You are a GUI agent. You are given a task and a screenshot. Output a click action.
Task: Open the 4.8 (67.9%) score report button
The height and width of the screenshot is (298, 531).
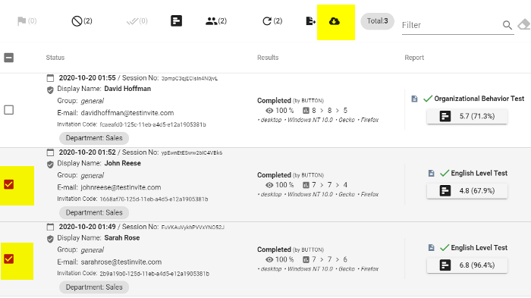point(467,190)
